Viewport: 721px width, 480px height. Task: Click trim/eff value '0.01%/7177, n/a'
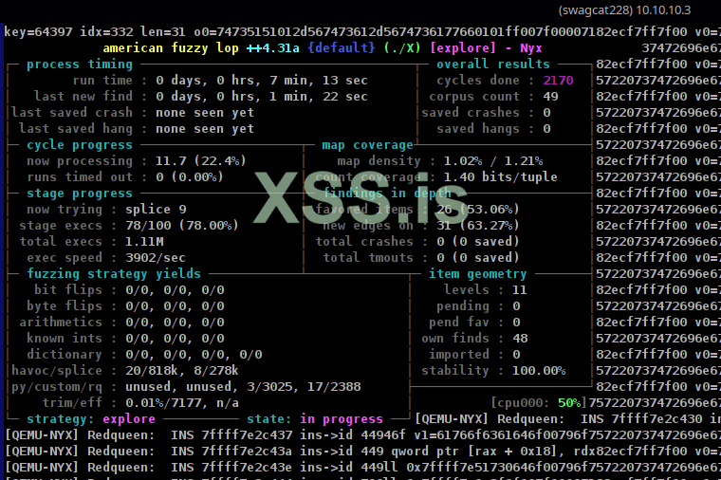point(182,403)
